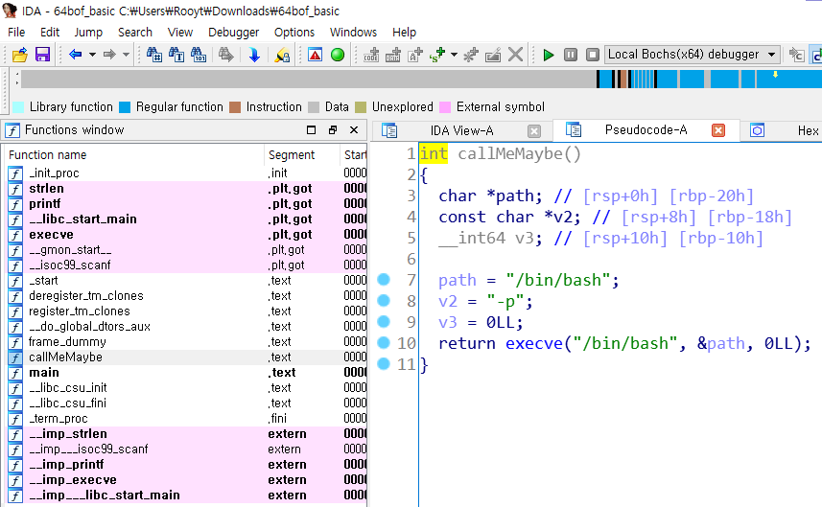Screen dimensions: 822x507
Task: Toggle breakpoint dot on pseudocode line 9
Action: click(x=384, y=321)
